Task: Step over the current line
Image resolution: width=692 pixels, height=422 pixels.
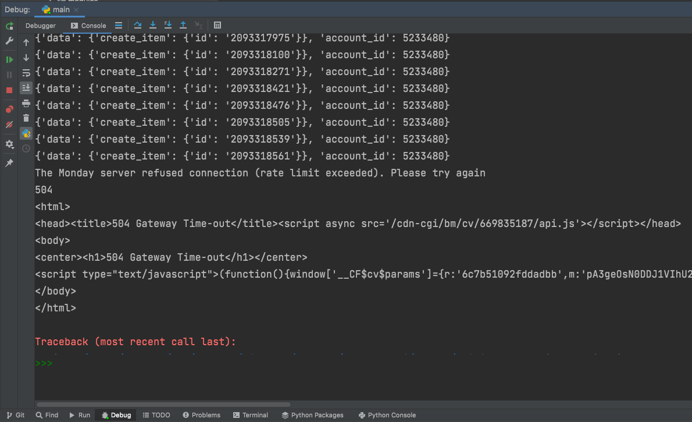Action: click(x=138, y=25)
